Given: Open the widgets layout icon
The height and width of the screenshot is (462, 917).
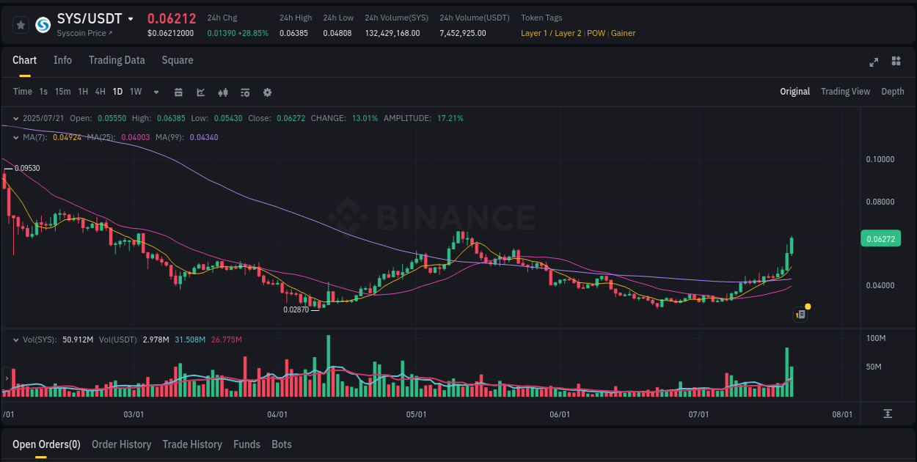Looking at the screenshot, I should (896, 62).
